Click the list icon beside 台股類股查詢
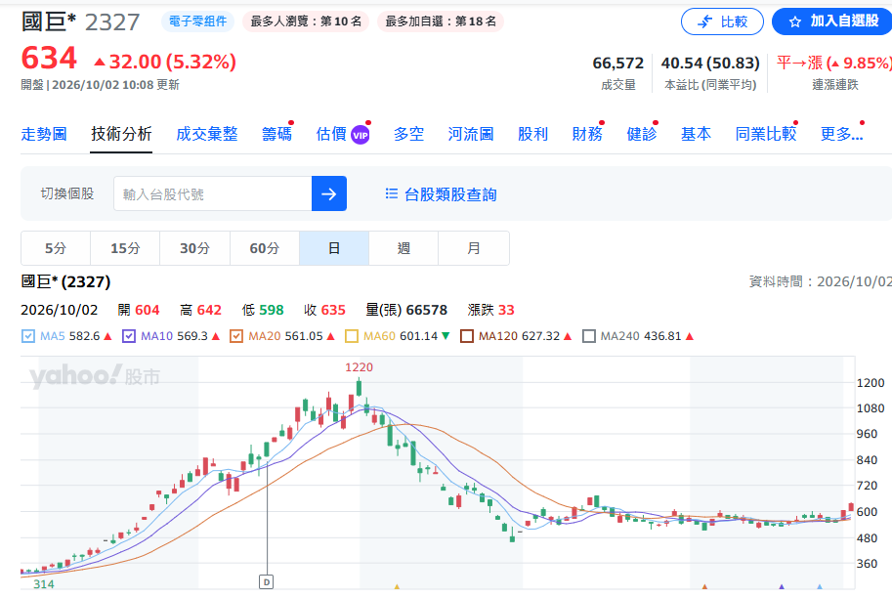The image size is (892, 598). click(x=392, y=193)
